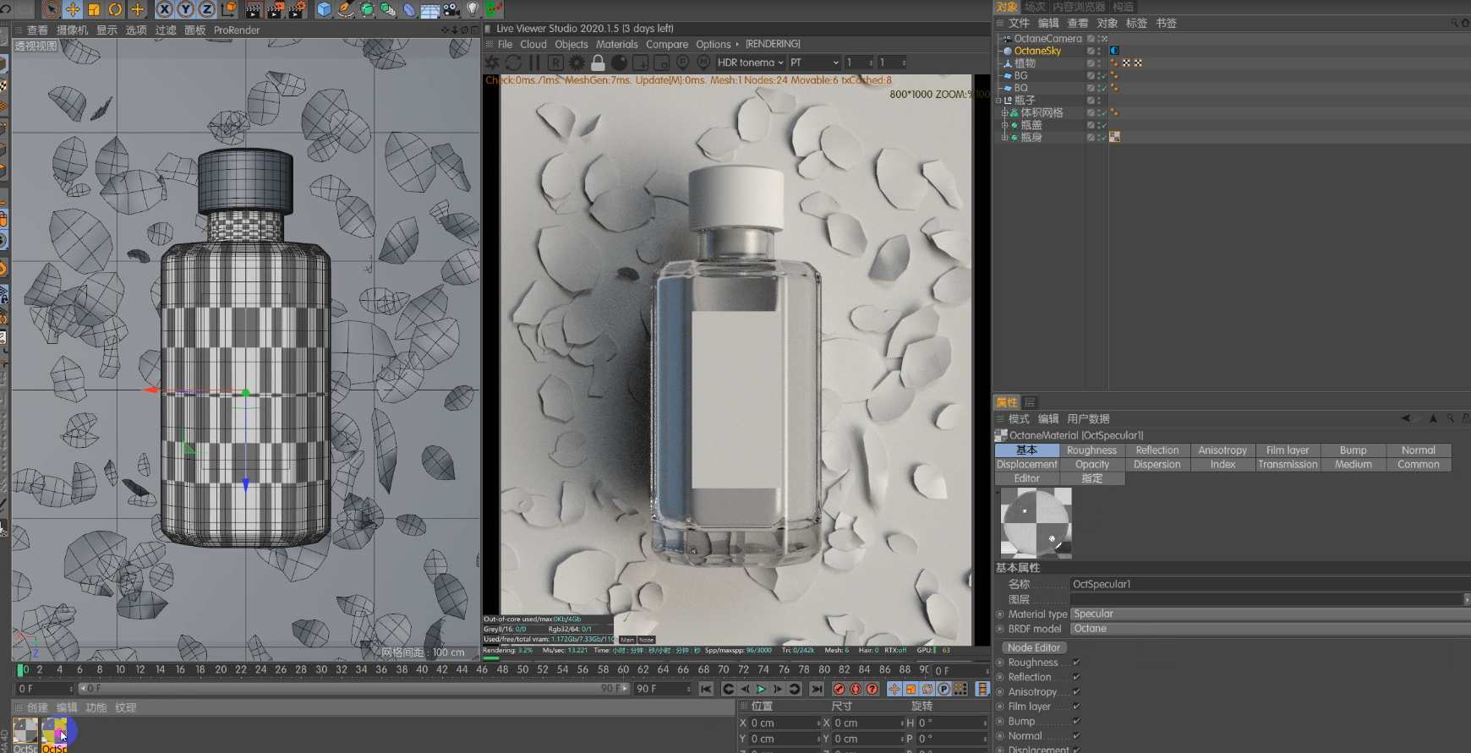Viewport: 1471px width, 753px height.
Task: Click the coordinate system icon
Action: 228,9
